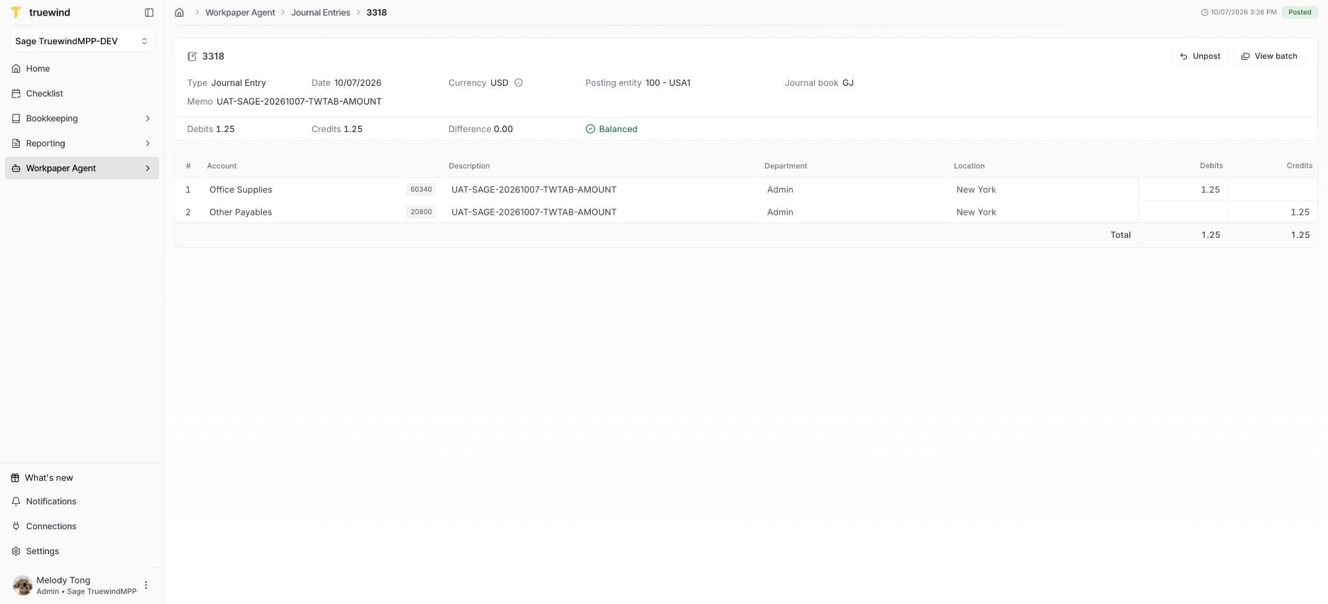The image size is (1328, 604).
Task: Click the edit icon beside 3318 title
Action: (x=192, y=56)
